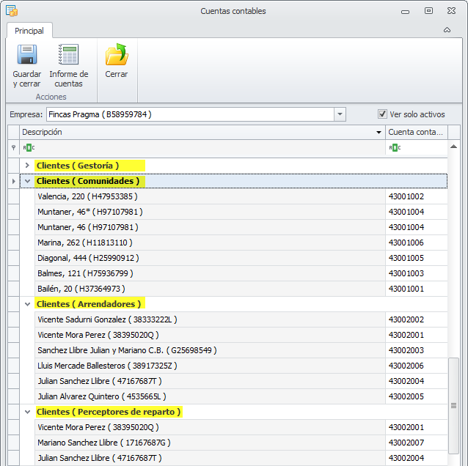The height and width of the screenshot is (466, 468).
Task: Open the Empresa dropdown list
Action: (x=340, y=114)
